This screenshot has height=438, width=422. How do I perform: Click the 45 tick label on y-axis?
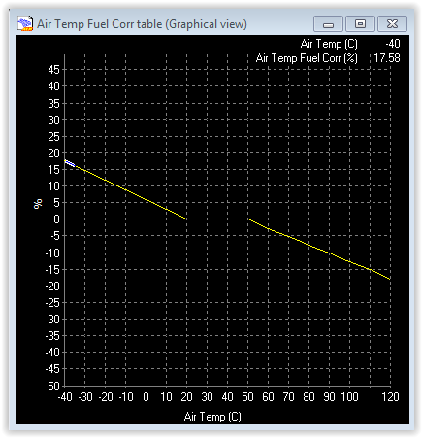53,70
